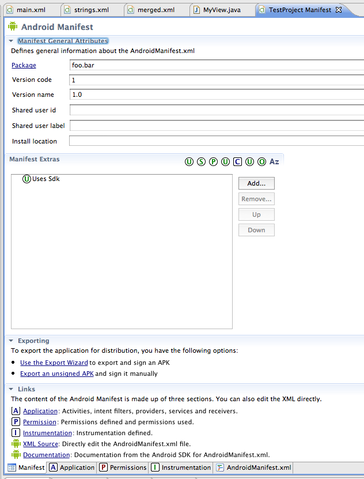Viewport: 364px width, 479px height.
Task: Toggle the Az alphabetical sort icon
Action: click(274, 161)
